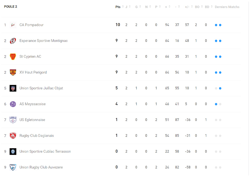Sort standings by BD bonus column
The height and width of the screenshot is (177, 250).
pos(208,7)
